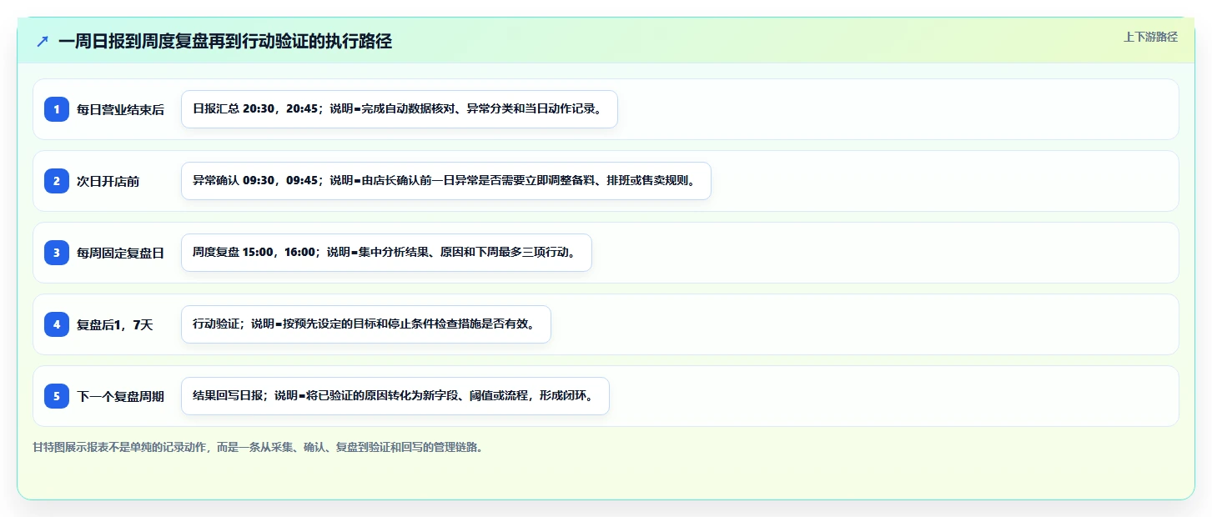Click the footer note starting 甘特图展示报表
1212x517 pixels.
coord(258,447)
